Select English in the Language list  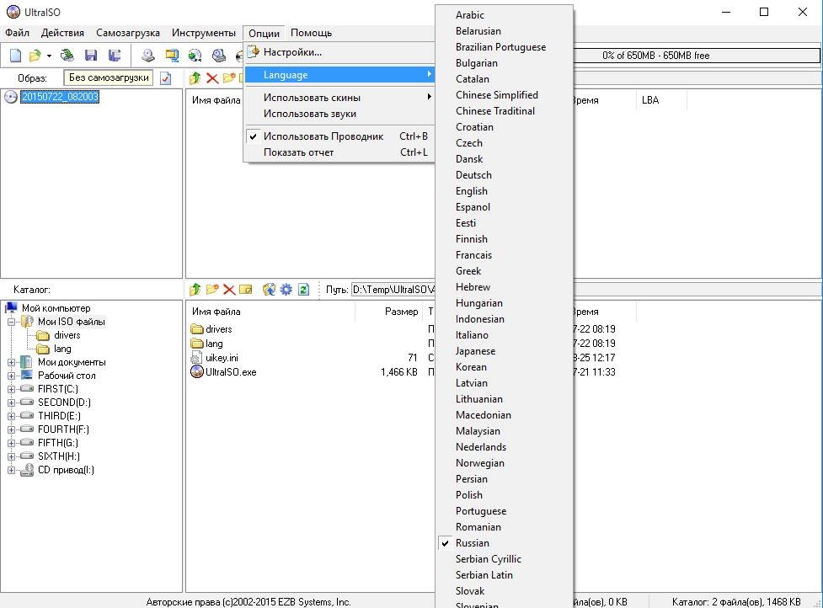pos(504,191)
